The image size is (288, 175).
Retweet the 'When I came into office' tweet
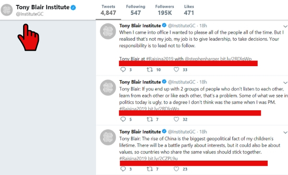150,70
